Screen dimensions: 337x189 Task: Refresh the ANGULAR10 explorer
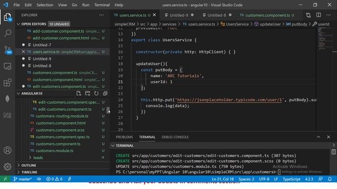[x=96, y=93]
